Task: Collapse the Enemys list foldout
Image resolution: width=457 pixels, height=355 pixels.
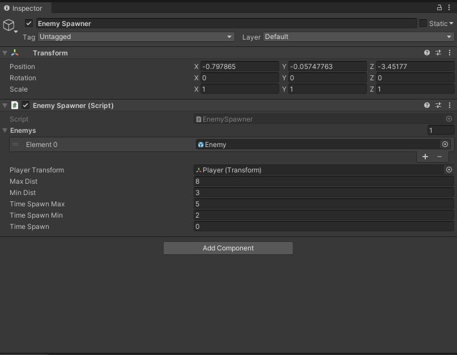Action: [x=5, y=131]
